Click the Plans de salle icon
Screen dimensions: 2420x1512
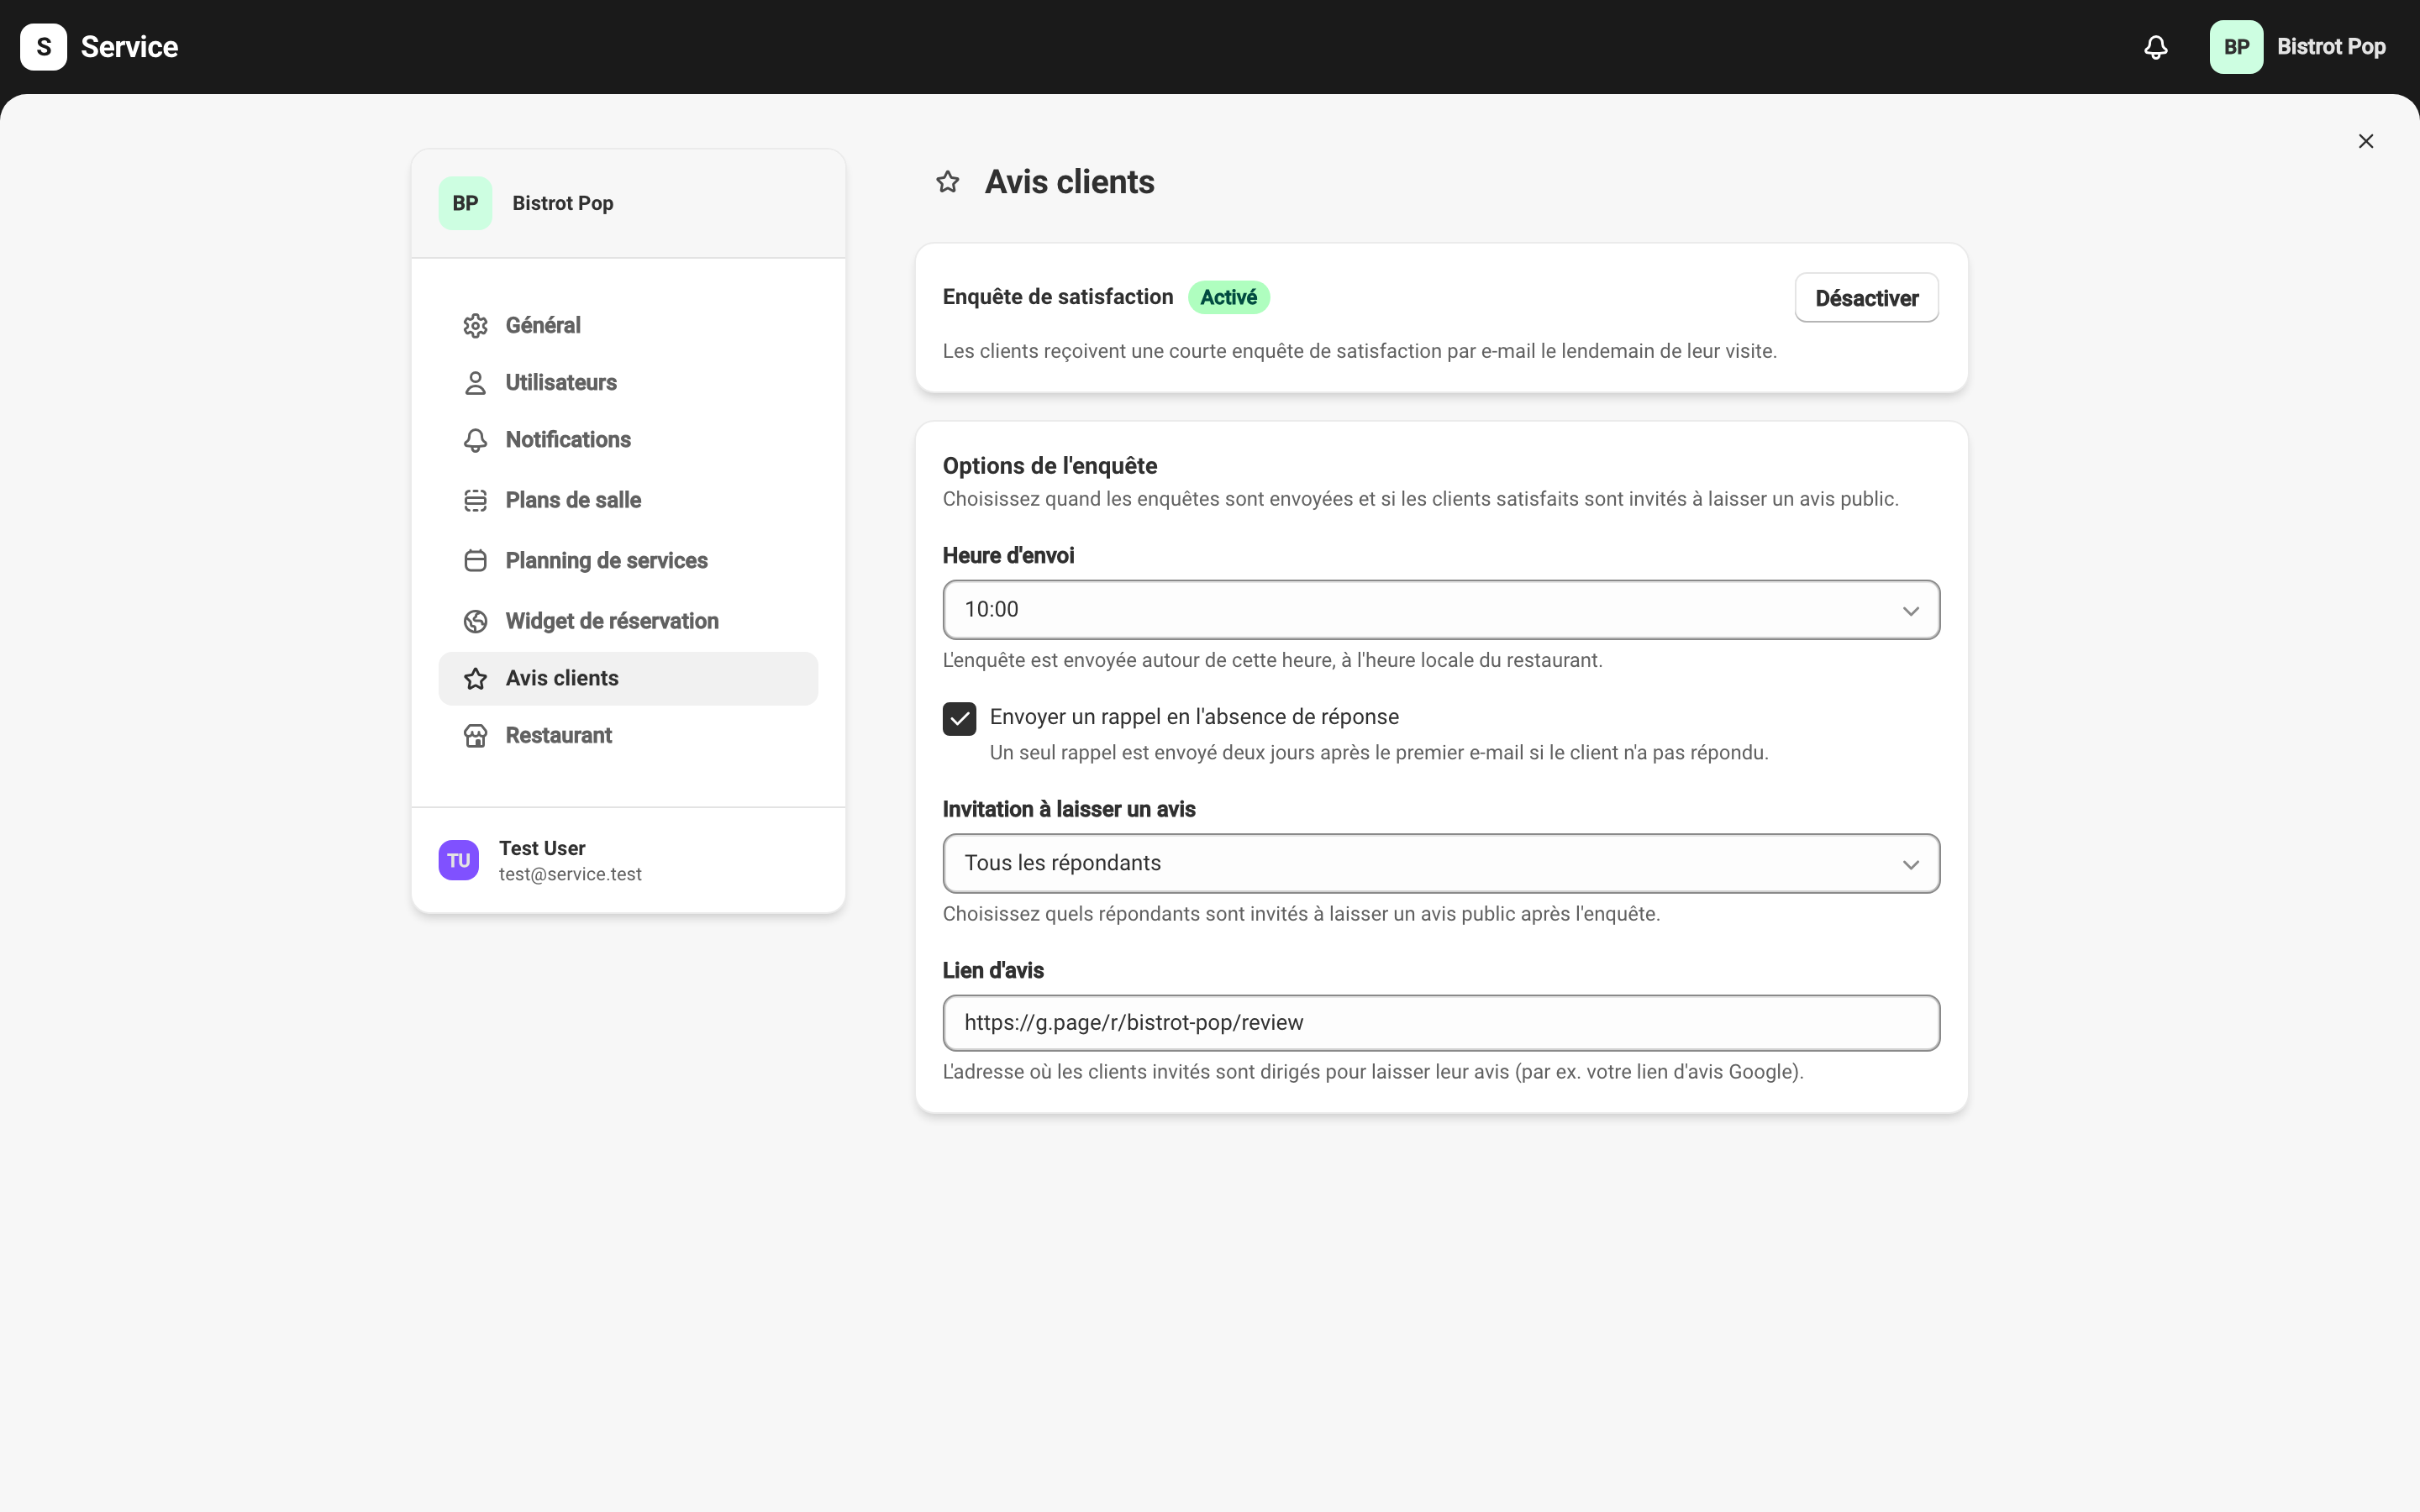[476, 500]
